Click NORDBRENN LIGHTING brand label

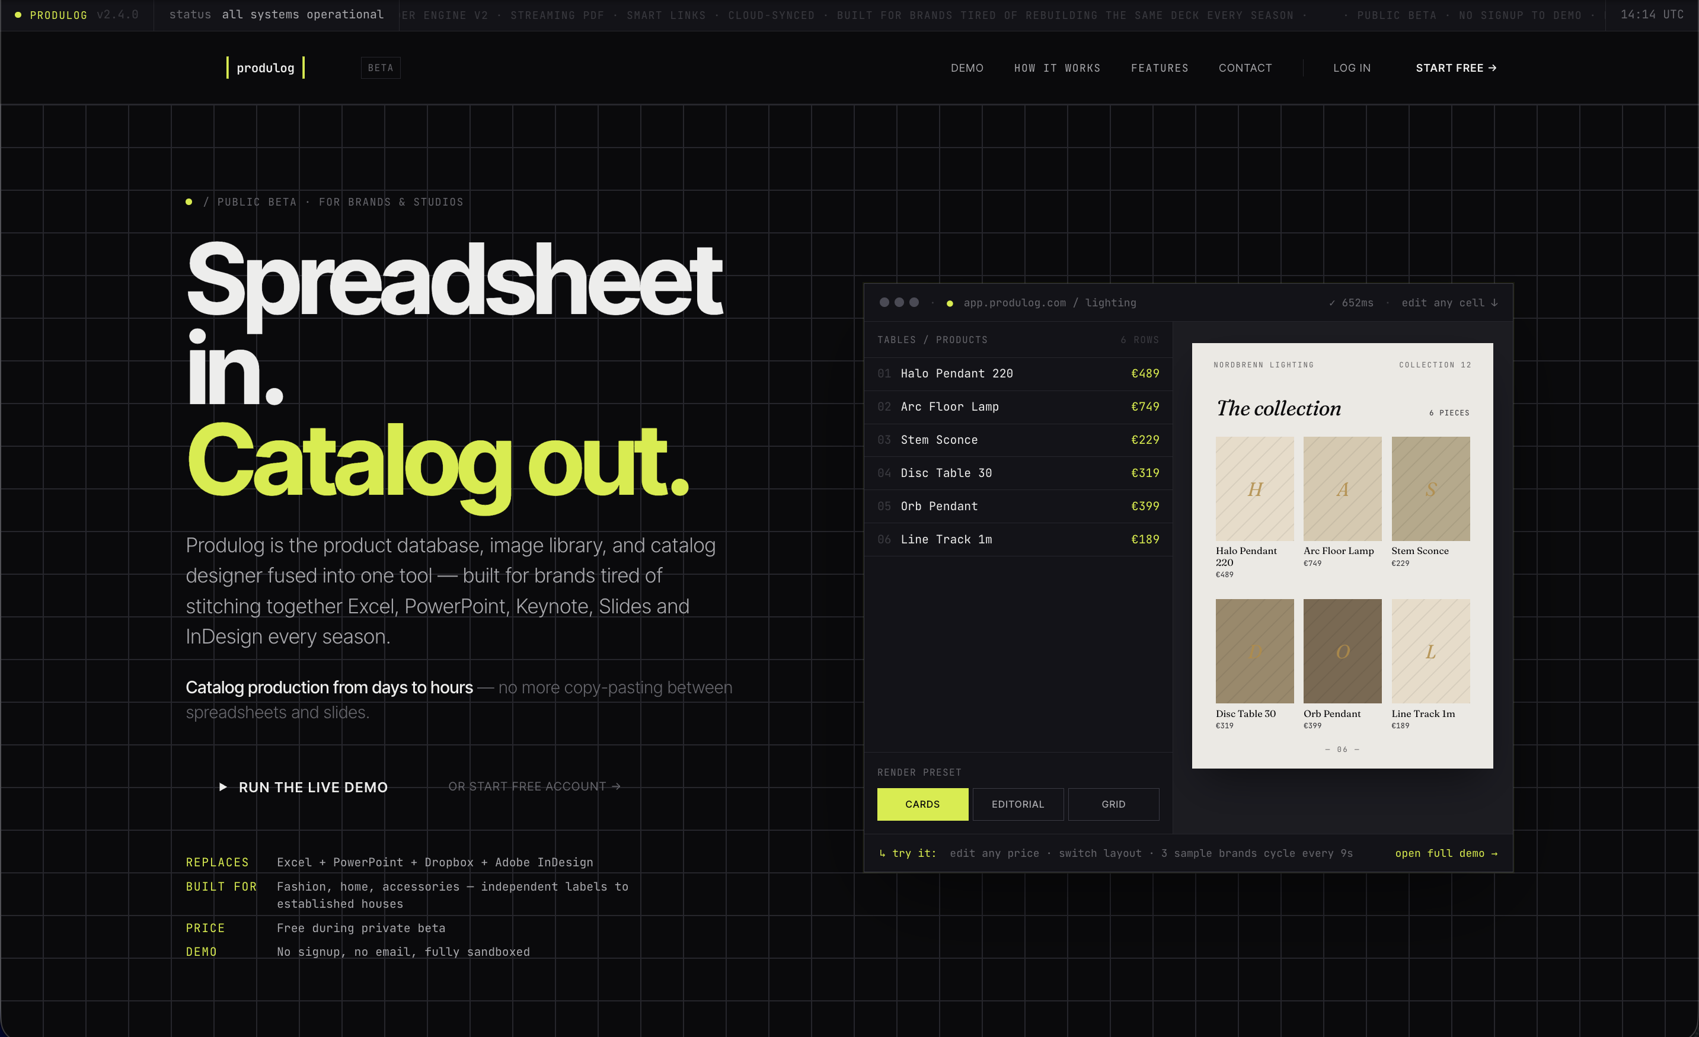pos(1263,364)
